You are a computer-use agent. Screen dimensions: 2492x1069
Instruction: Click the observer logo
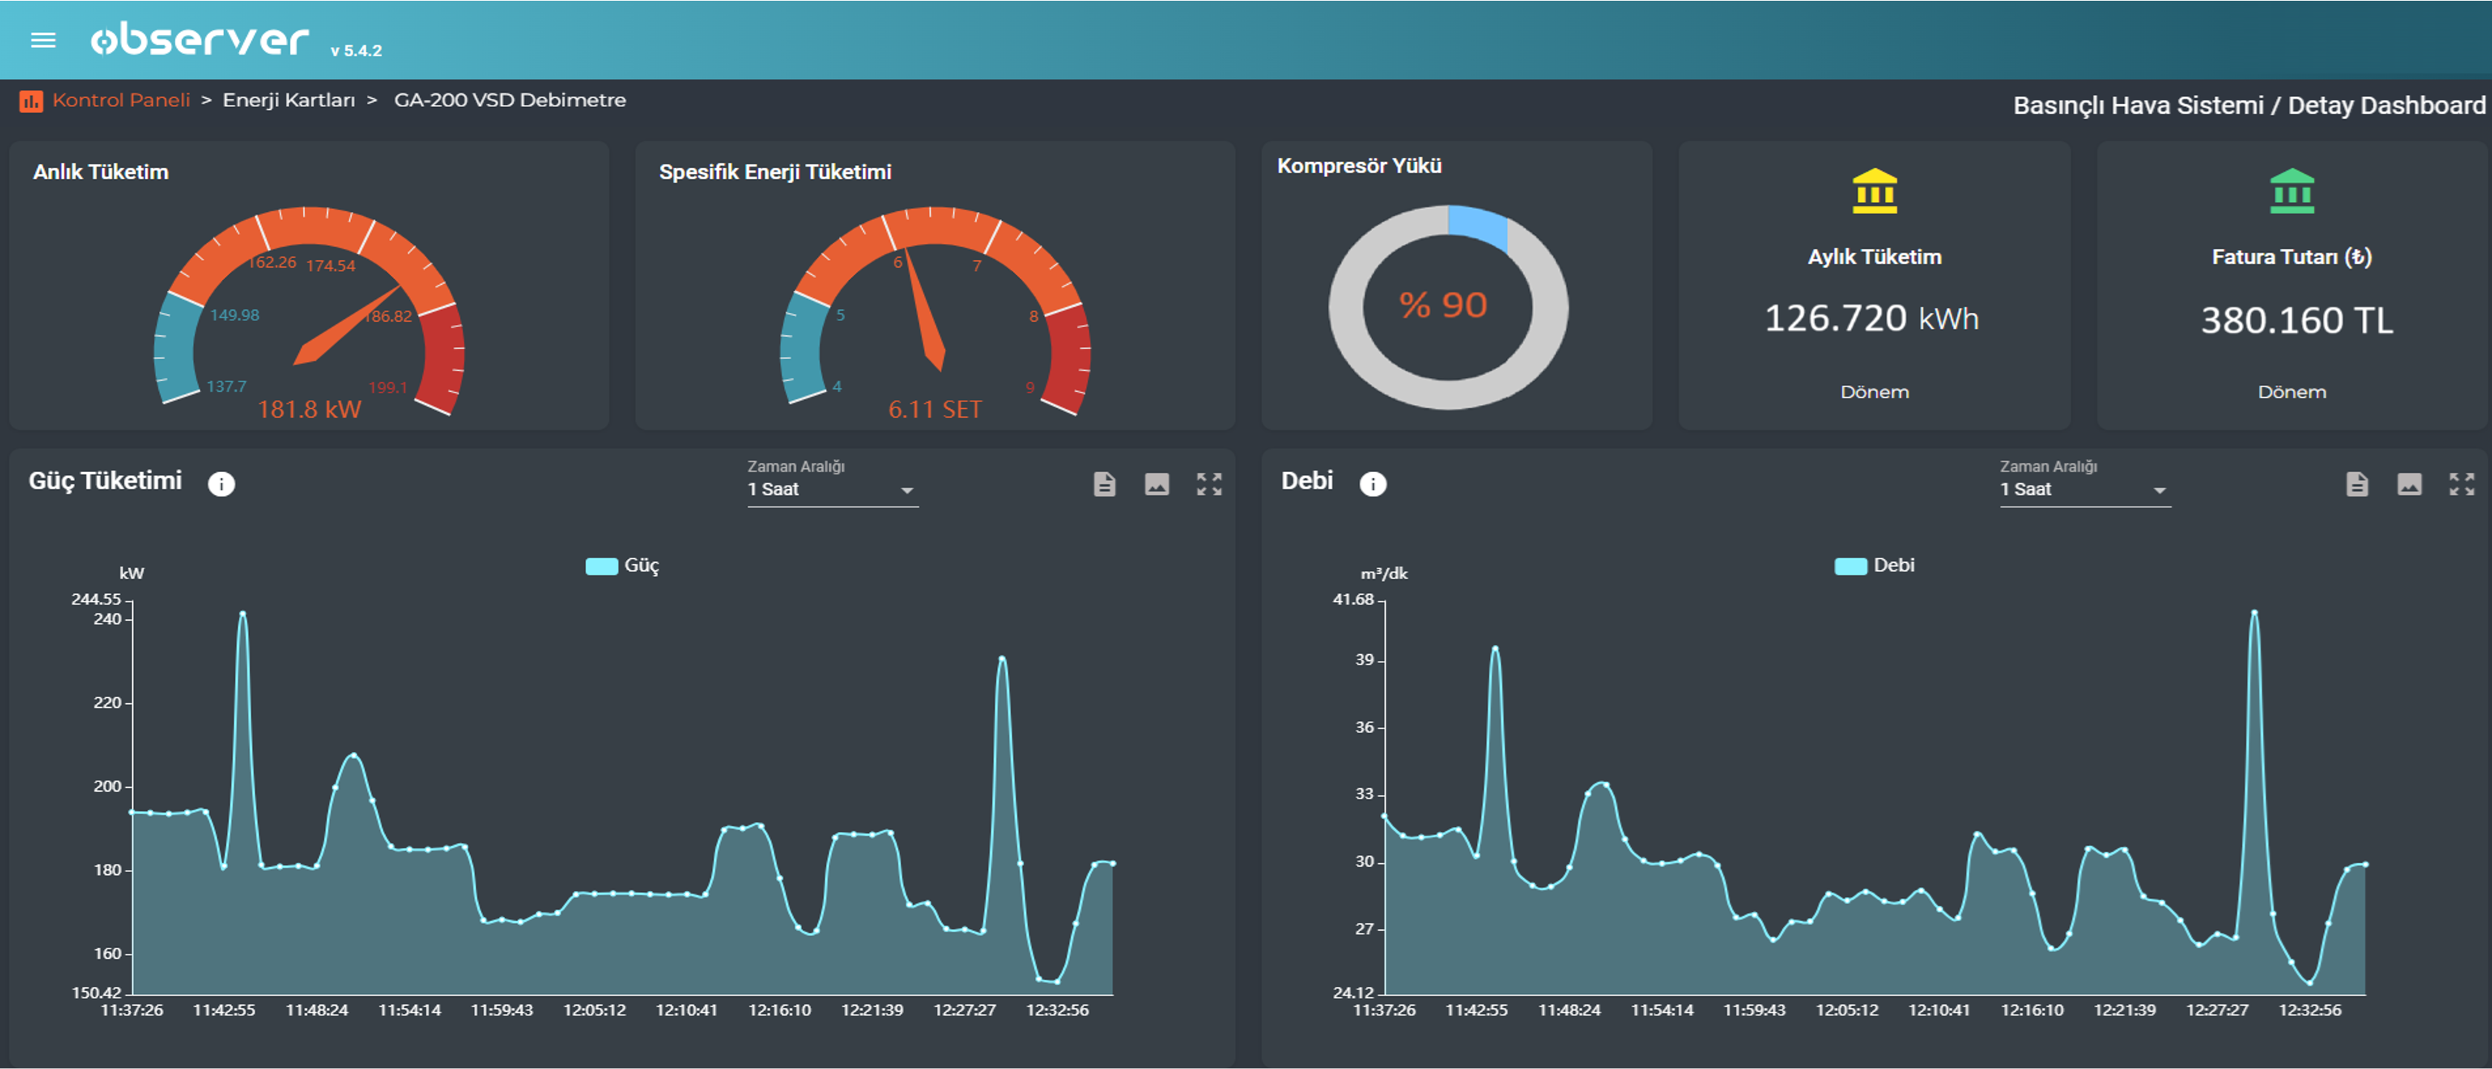coord(200,39)
